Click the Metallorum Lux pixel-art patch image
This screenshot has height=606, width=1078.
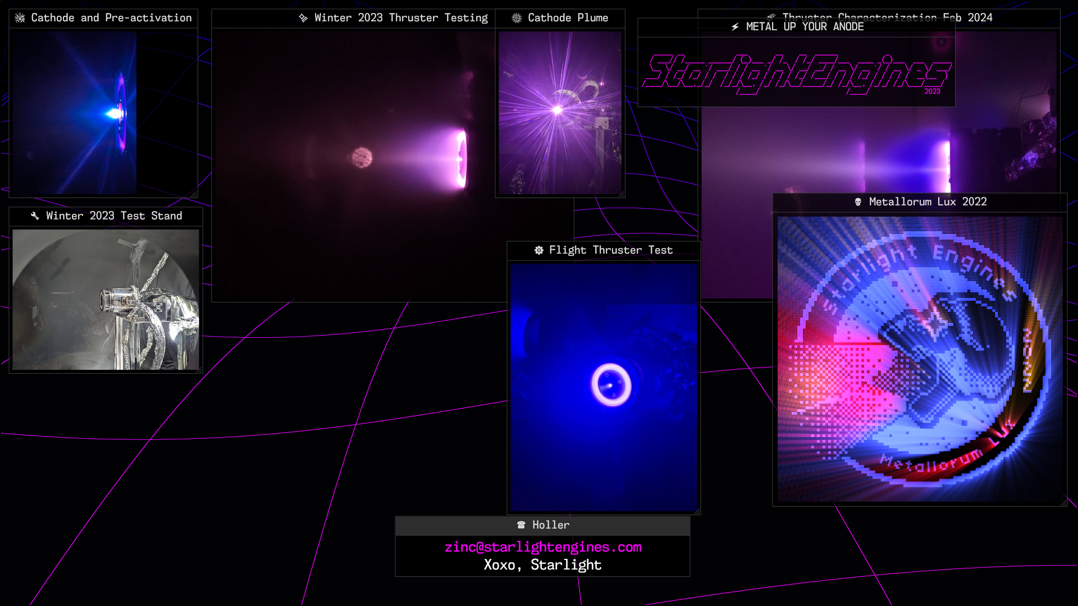coord(919,359)
